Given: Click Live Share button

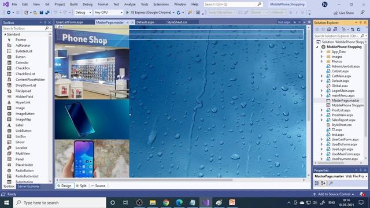Looking at the screenshot, I should pyautogui.click(x=344, y=13).
